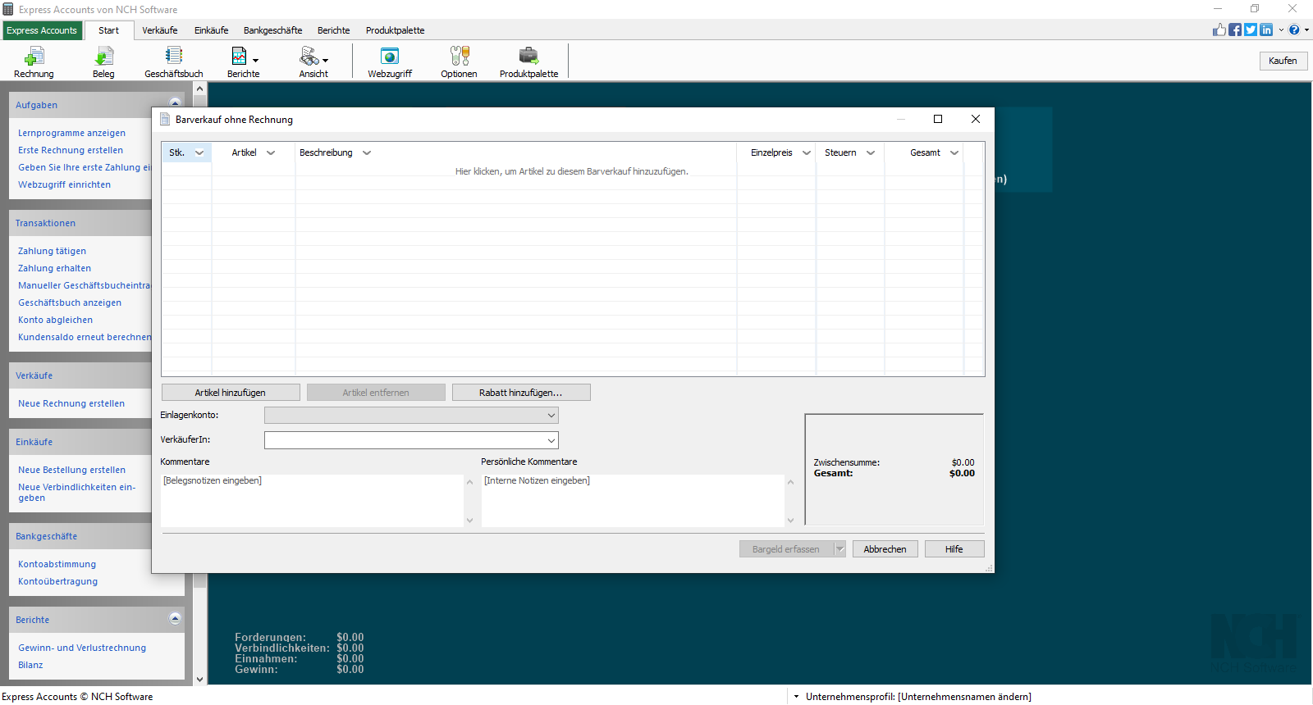1313x705 pixels.
Task: Open Lernprogramme anzeigen link
Action: point(72,133)
